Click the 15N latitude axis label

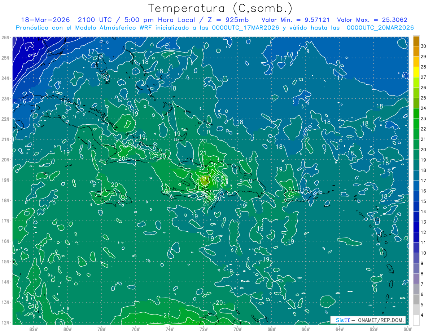tap(5, 261)
